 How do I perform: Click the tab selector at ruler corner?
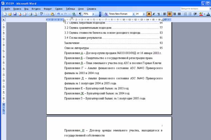coord(4,20)
